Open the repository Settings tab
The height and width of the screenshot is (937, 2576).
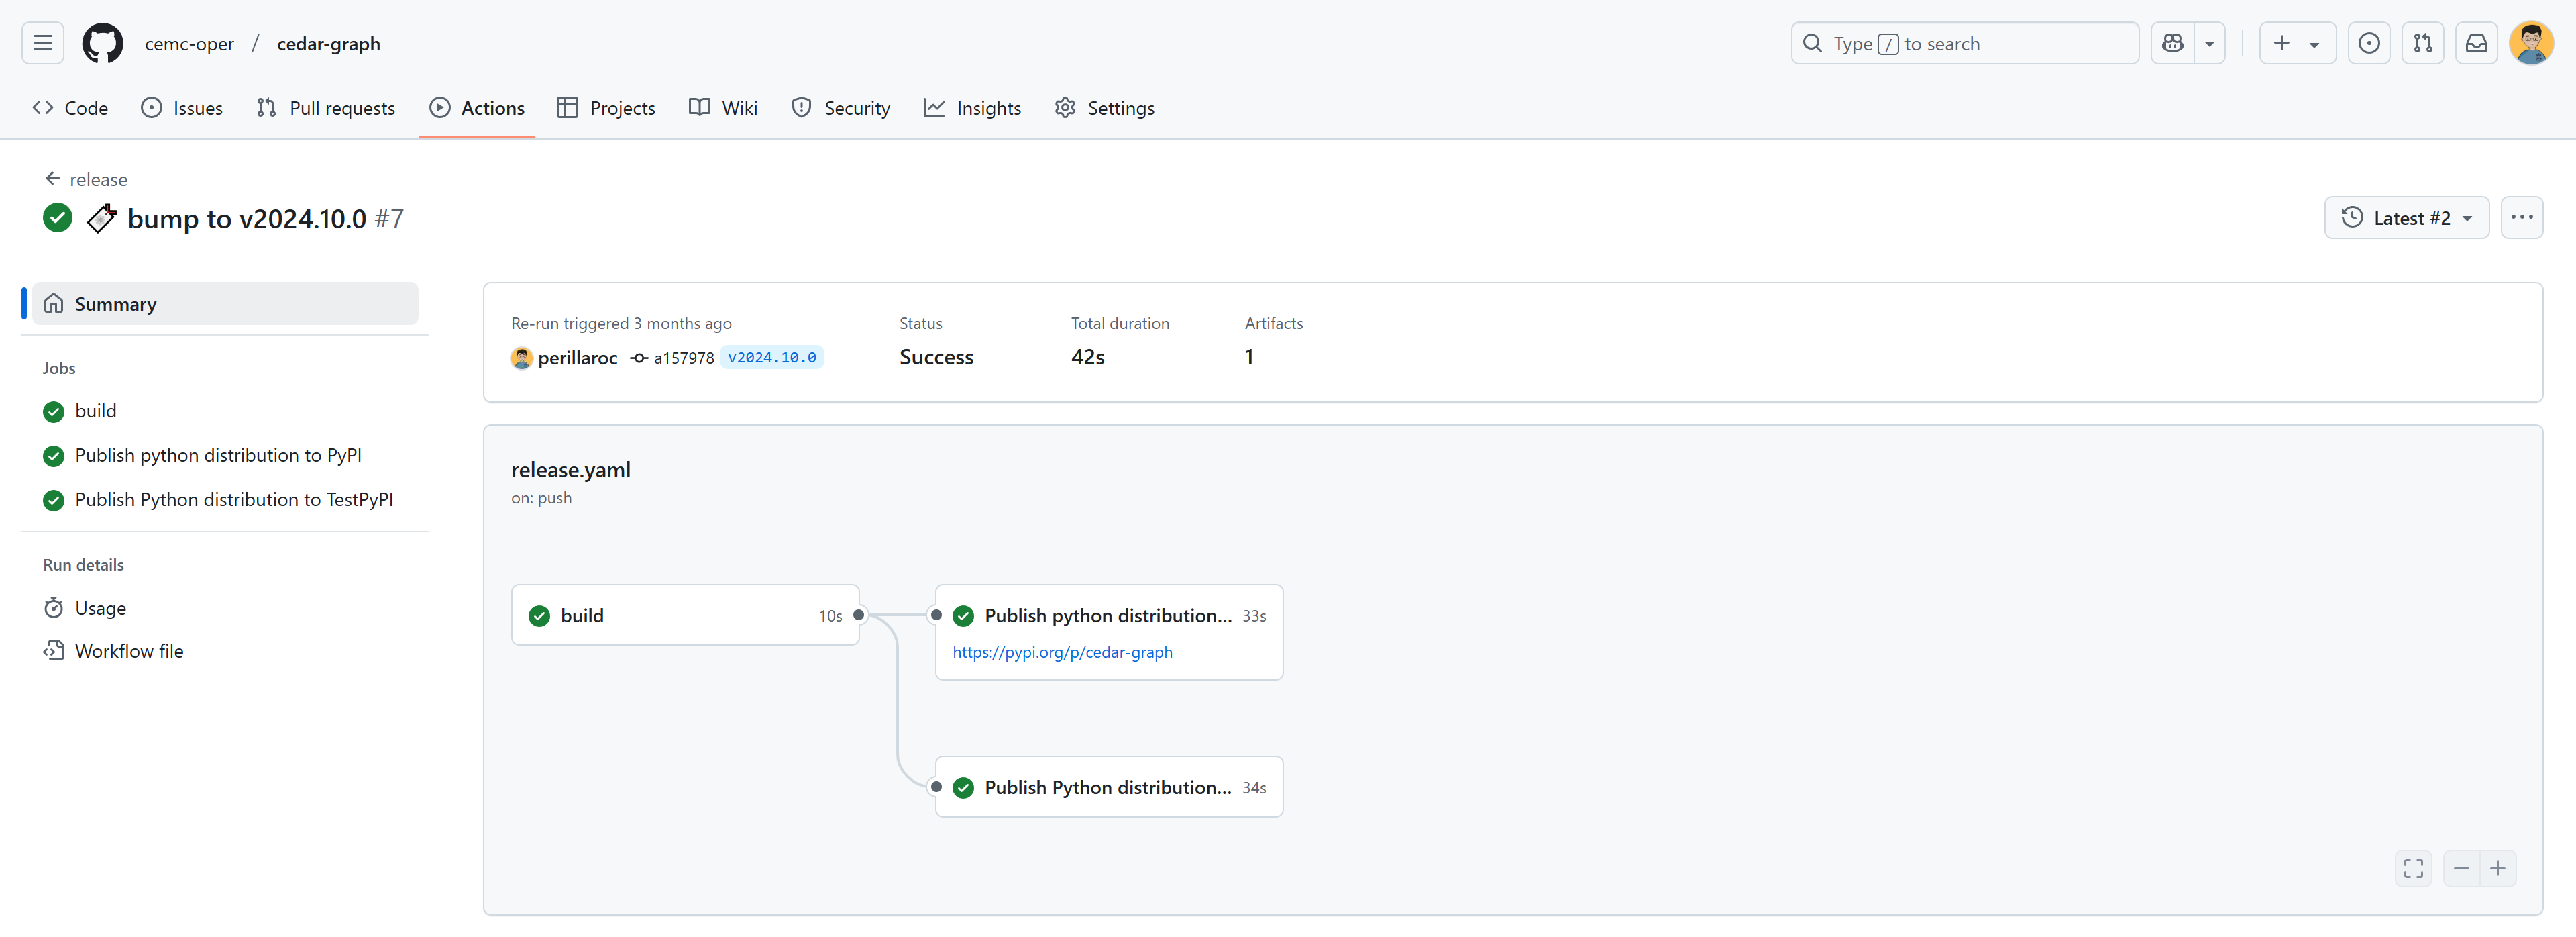click(x=1104, y=108)
